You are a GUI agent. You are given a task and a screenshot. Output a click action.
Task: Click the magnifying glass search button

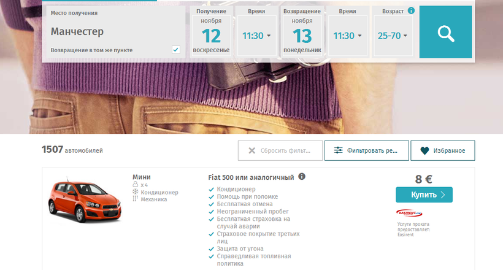(x=445, y=32)
